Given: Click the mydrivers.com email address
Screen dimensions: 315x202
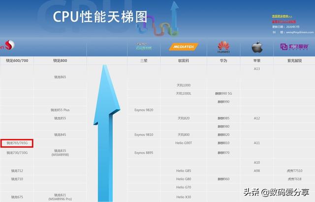Looking at the screenshot, I should click(300, 32).
